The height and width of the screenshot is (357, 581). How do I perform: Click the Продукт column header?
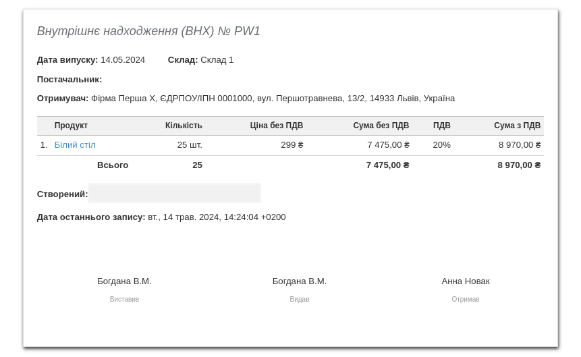pyautogui.click(x=71, y=126)
